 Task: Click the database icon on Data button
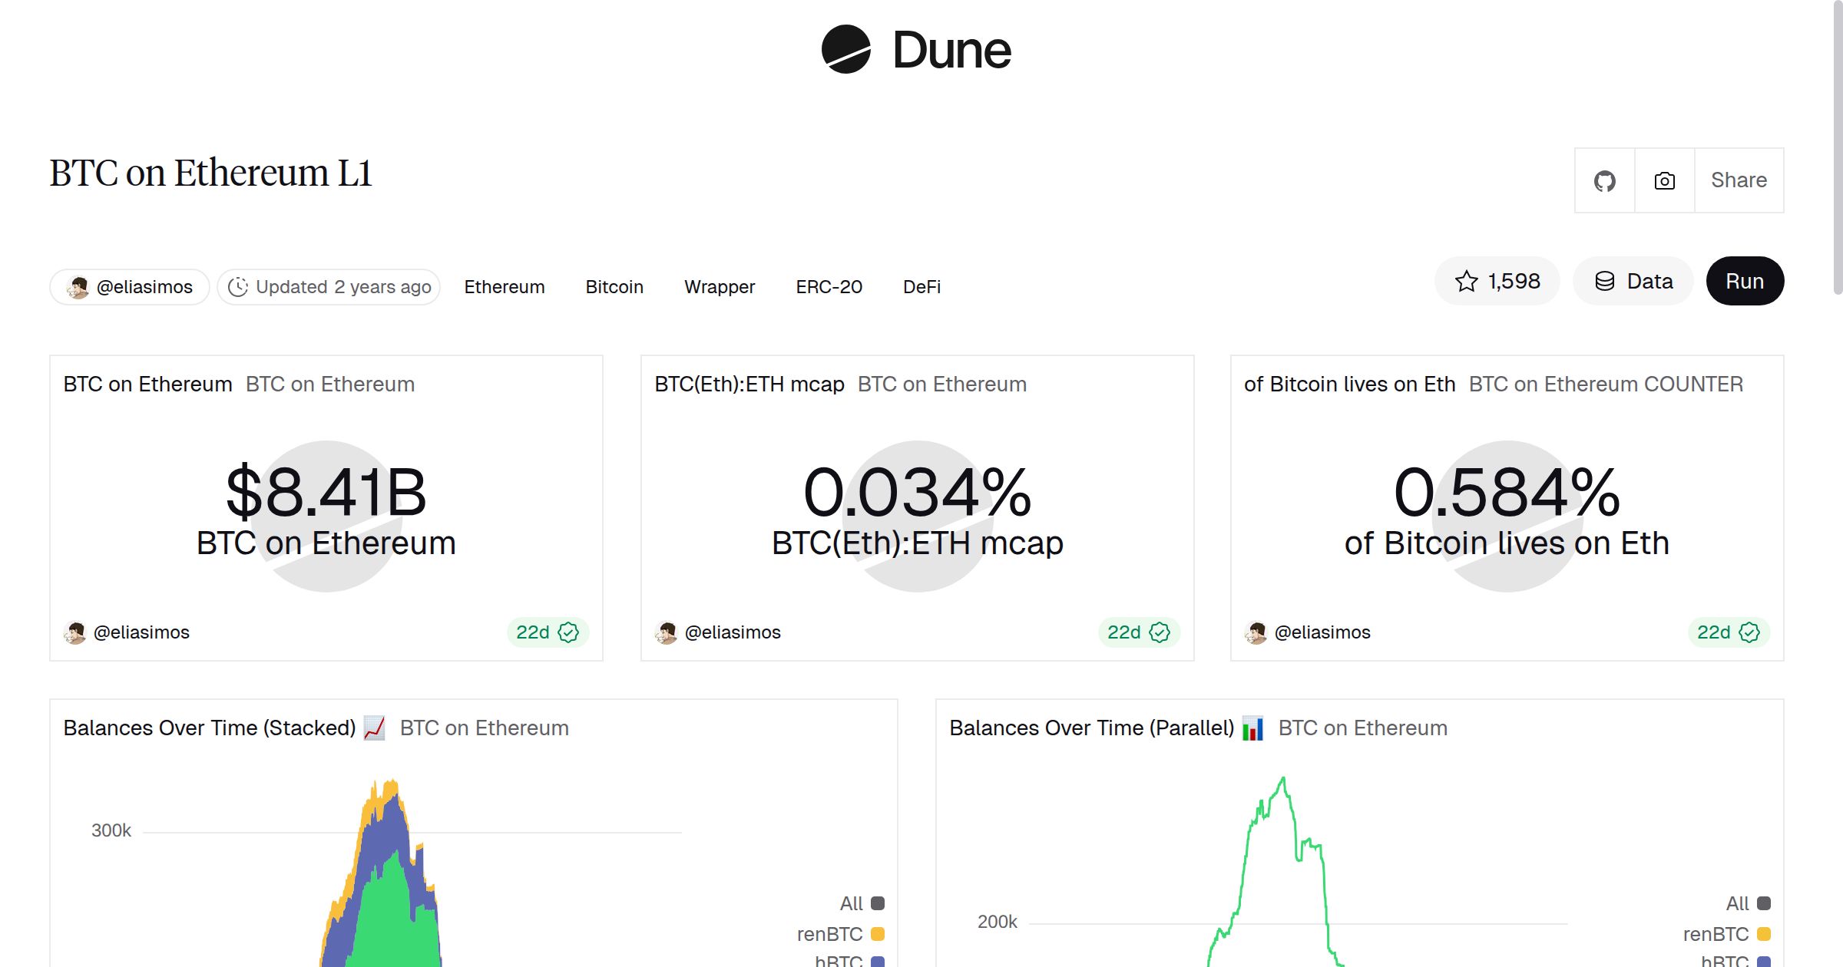[x=1606, y=281]
